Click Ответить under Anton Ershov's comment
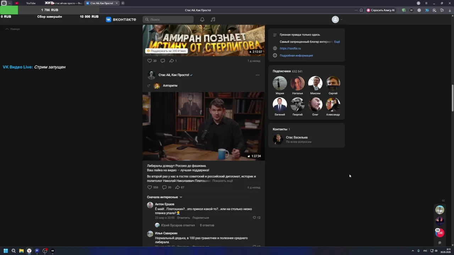 click(184, 218)
